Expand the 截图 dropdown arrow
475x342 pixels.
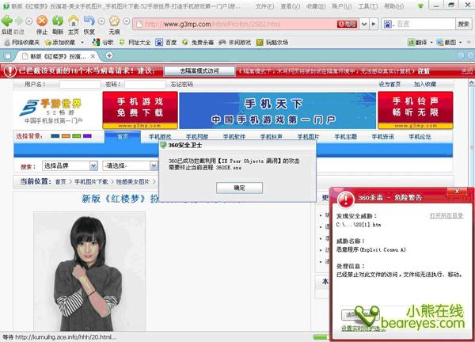(x=461, y=43)
